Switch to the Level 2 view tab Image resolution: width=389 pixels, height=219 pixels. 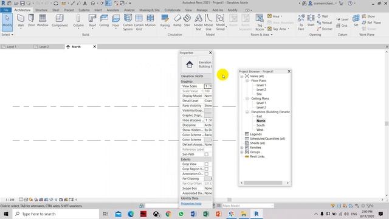(44, 47)
